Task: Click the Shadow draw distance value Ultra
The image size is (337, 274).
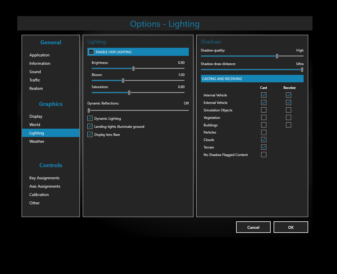Action: coord(300,64)
